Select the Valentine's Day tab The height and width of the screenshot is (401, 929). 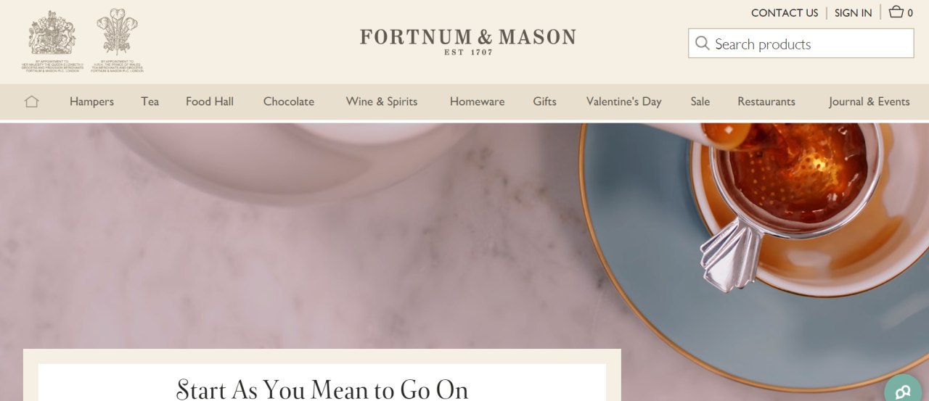[x=624, y=102]
